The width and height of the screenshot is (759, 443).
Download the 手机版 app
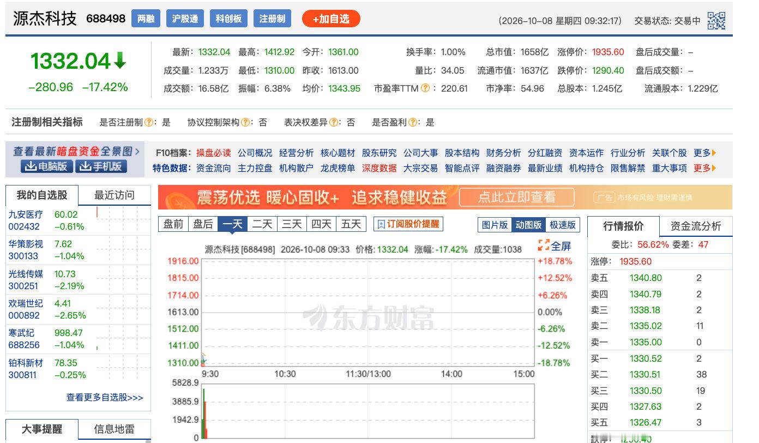(x=101, y=166)
